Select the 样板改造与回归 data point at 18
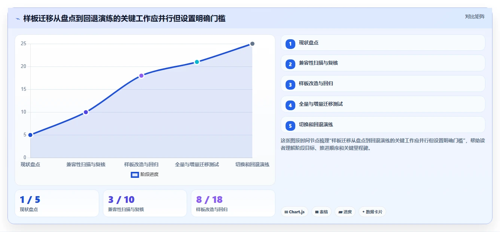The height and width of the screenshot is (232, 500). (x=141, y=75)
